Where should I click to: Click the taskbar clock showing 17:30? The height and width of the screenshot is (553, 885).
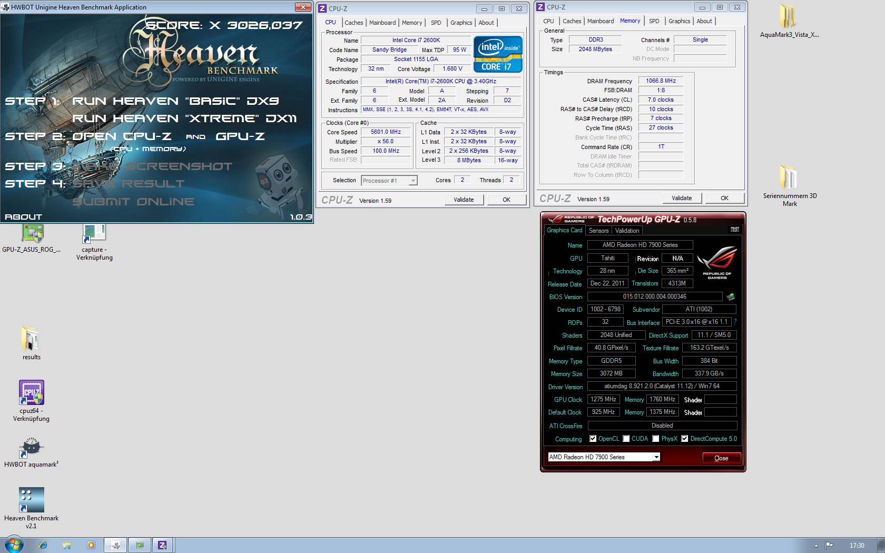857,546
